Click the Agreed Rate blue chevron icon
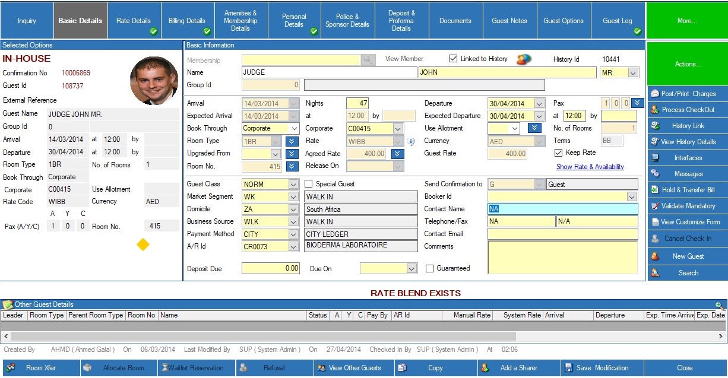Viewport: 728px width, 378px height. tap(398, 154)
